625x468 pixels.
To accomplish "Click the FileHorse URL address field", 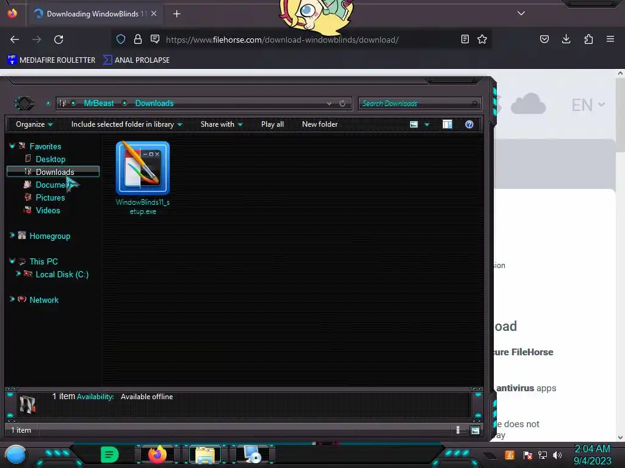I will click(282, 40).
